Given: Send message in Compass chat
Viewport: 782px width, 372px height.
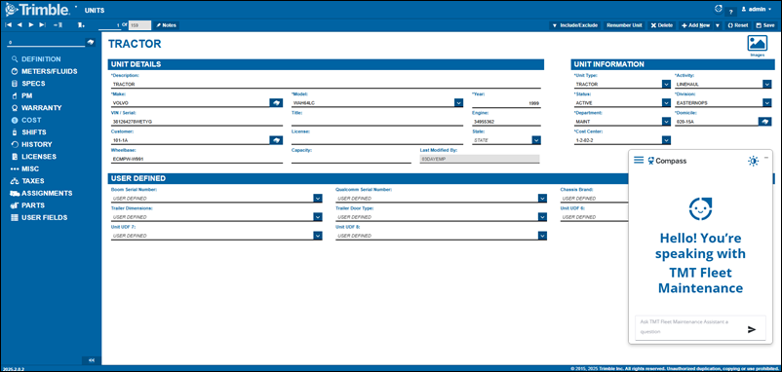Looking at the screenshot, I should coord(752,329).
